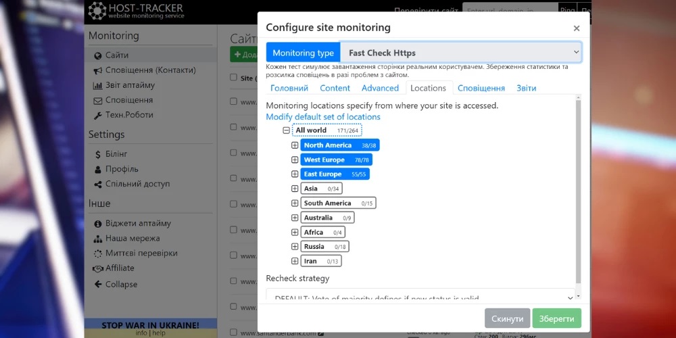Click the globe icon beside Сайти

coord(98,55)
